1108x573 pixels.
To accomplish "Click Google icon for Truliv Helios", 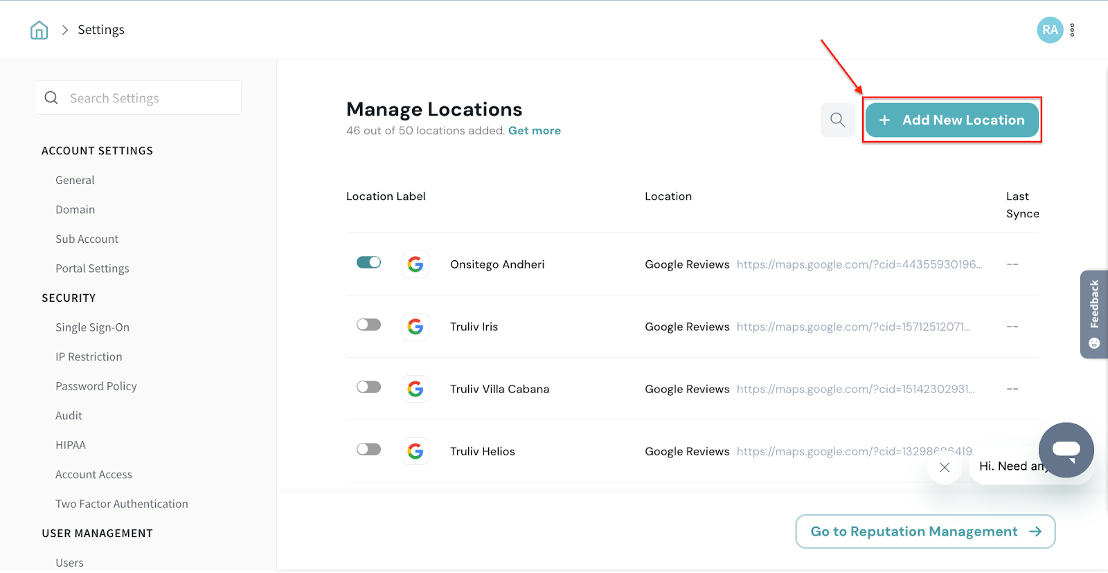I will [415, 451].
